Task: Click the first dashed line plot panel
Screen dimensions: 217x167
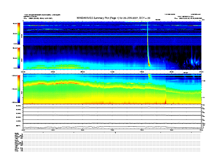Action: click(x=112, y=106)
